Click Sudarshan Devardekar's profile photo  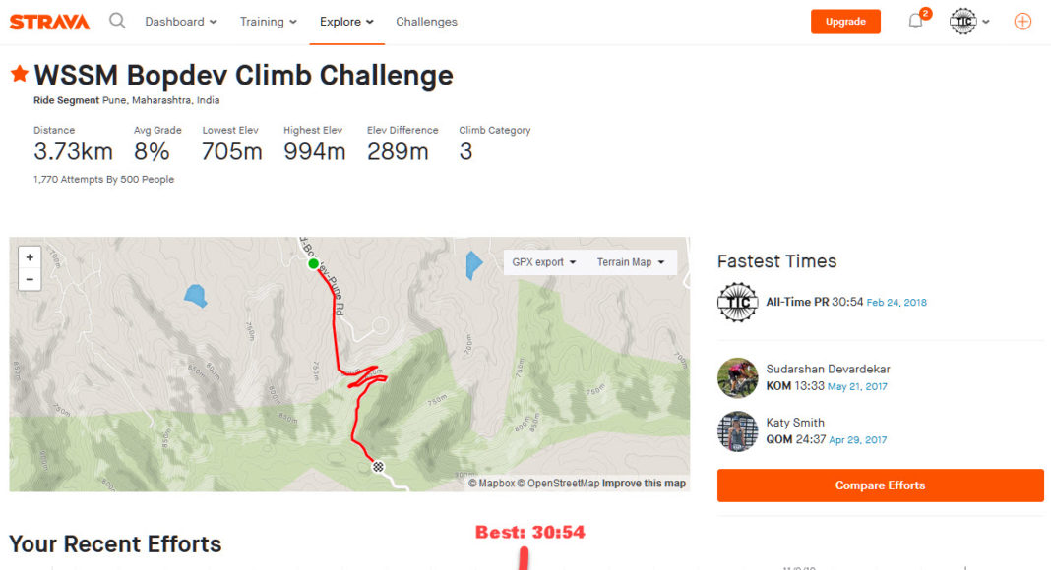pyautogui.click(x=737, y=377)
